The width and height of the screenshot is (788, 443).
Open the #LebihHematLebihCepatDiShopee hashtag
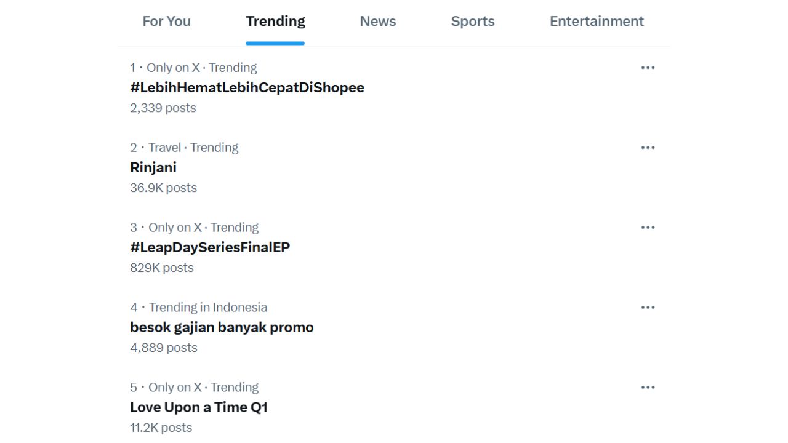click(247, 87)
